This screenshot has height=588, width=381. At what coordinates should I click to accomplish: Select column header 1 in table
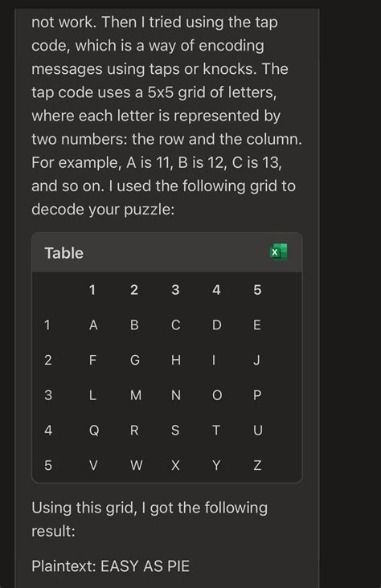click(92, 290)
